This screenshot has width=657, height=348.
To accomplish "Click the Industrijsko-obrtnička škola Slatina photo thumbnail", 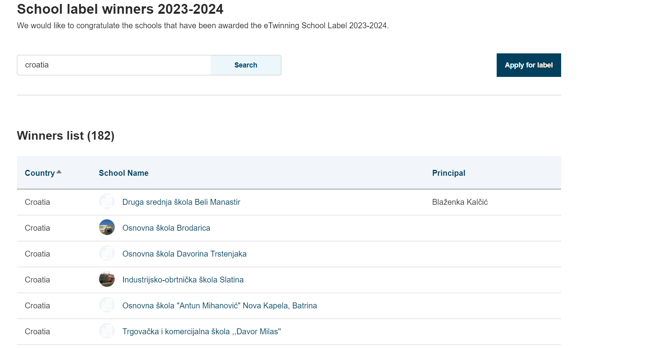I will point(107,279).
